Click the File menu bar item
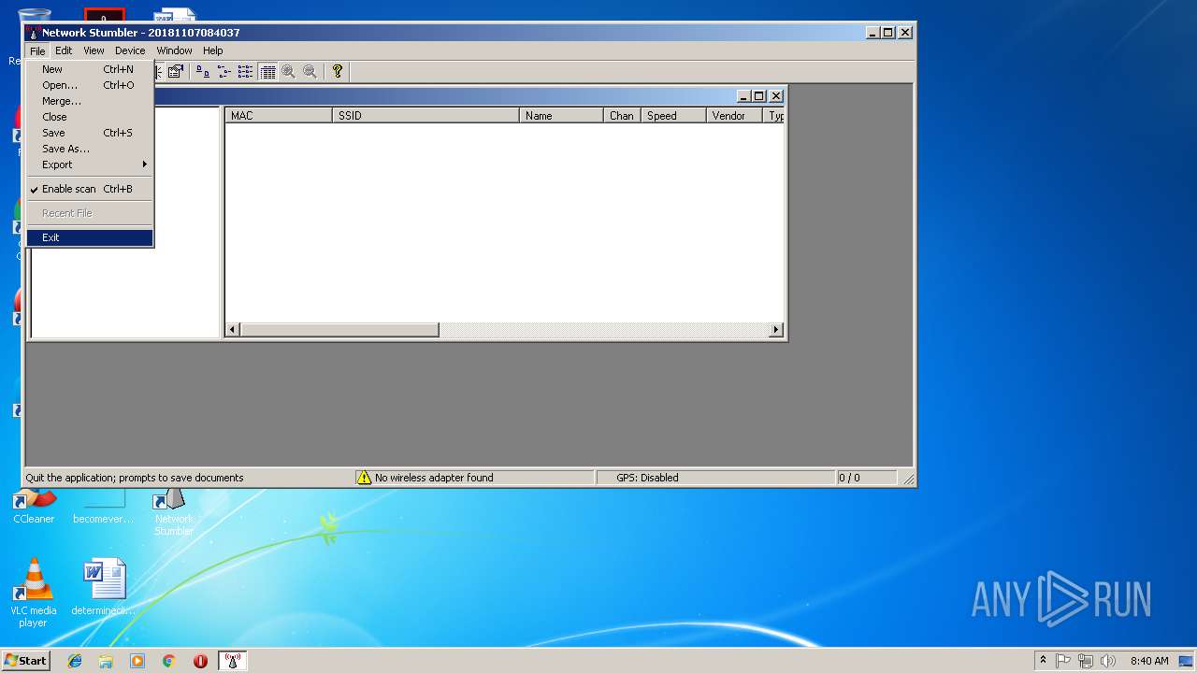Image resolution: width=1197 pixels, height=673 pixels. pyautogui.click(x=37, y=50)
